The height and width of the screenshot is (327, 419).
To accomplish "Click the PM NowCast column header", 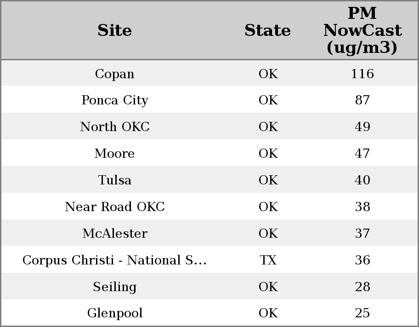I will click(x=362, y=30).
